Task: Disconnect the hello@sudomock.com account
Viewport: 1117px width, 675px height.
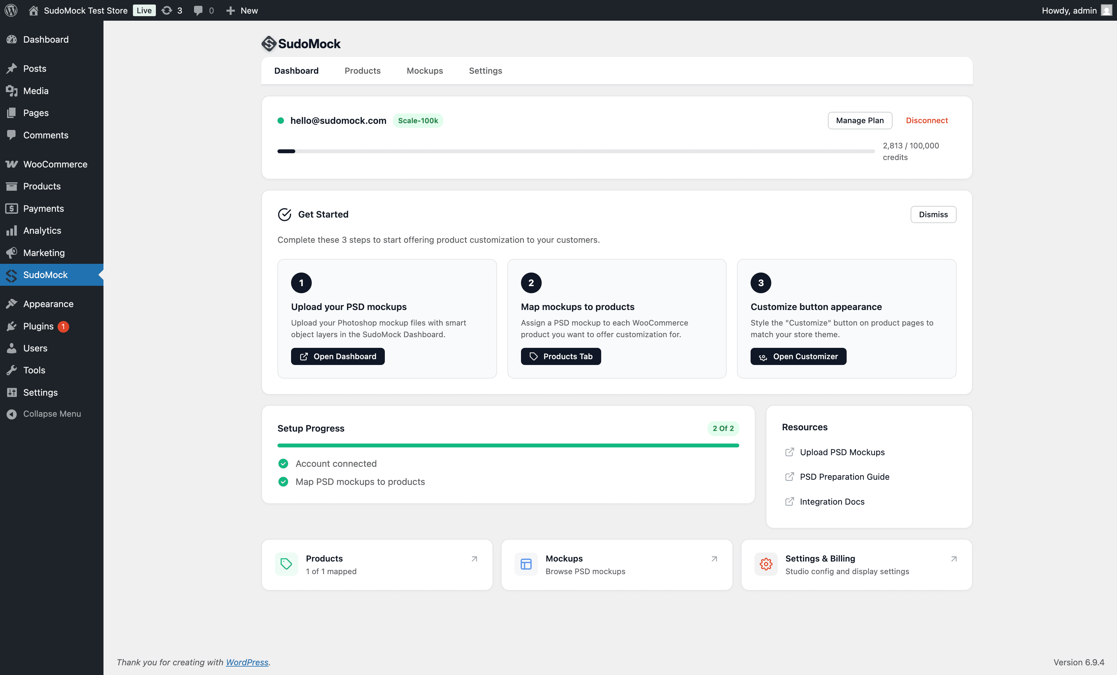Action: tap(927, 121)
